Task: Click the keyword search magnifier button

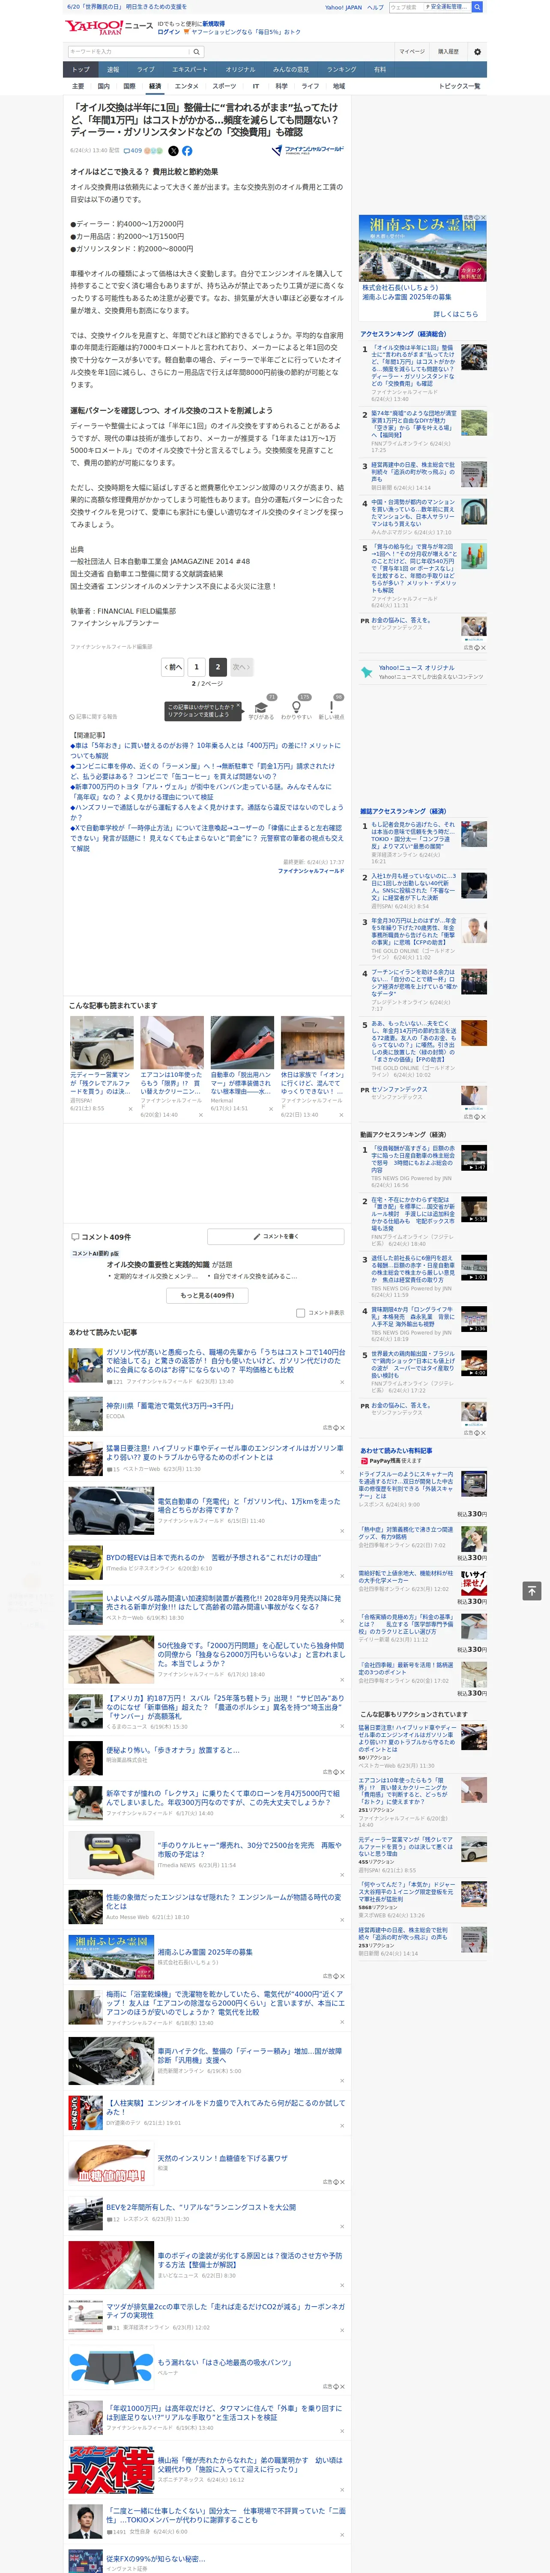Action: click(197, 52)
